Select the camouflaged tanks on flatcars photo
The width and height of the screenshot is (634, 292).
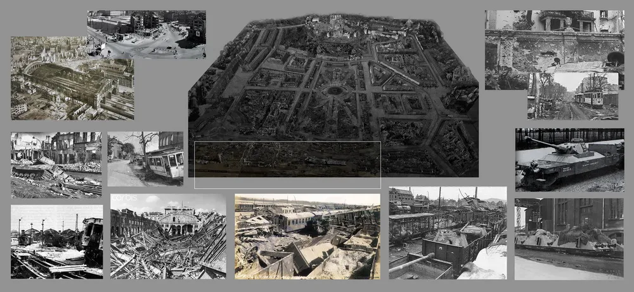pos(569,239)
